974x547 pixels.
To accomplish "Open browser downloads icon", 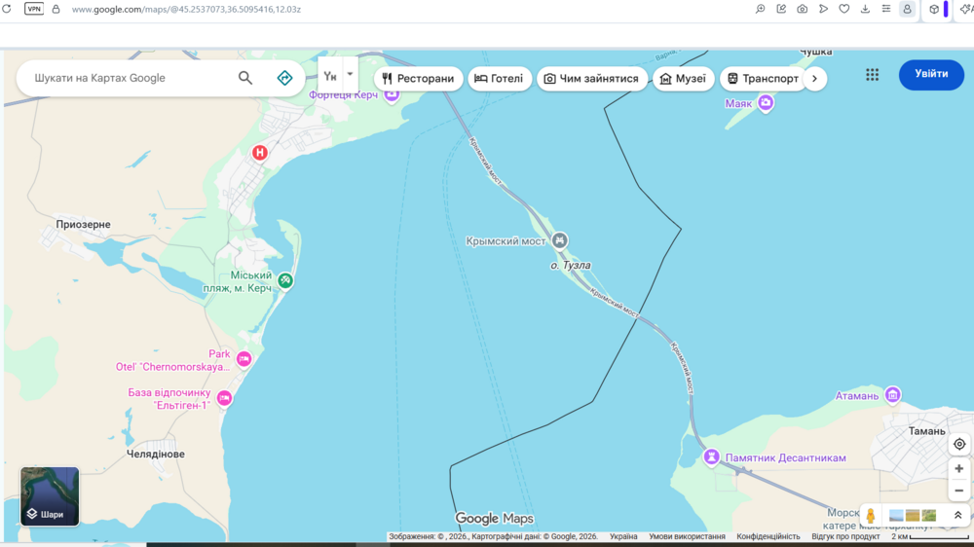I will click(x=865, y=10).
